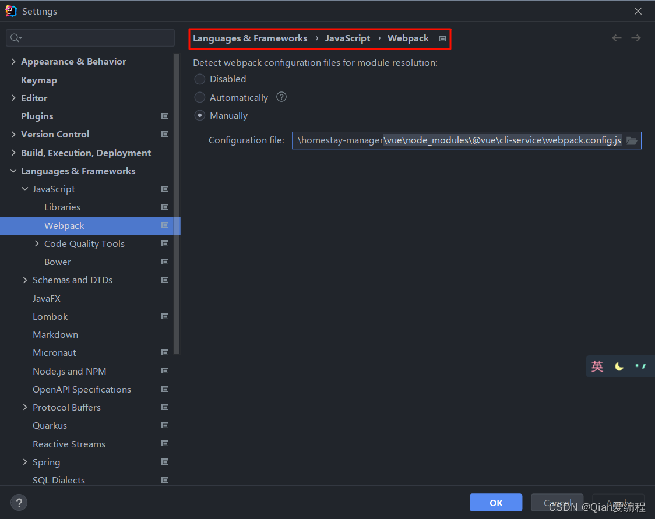Click the project icon on the Quarkus row

click(x=165, y=425)
